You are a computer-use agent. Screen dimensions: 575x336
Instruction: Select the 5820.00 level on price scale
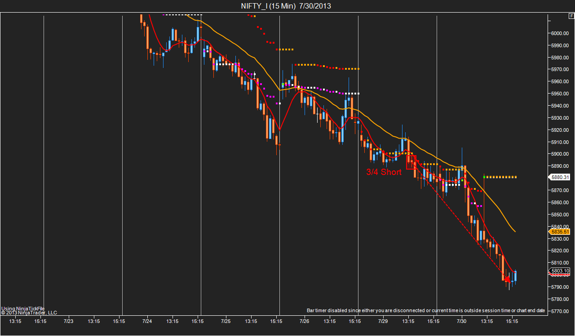(x=560, y=251)
